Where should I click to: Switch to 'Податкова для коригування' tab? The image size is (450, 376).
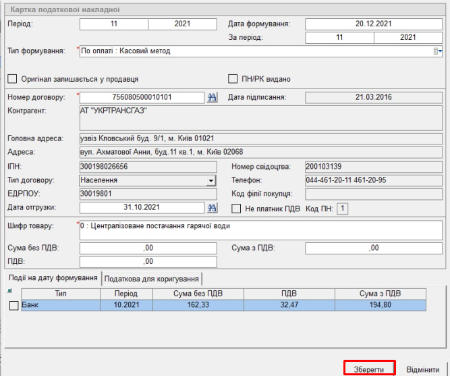(x=152, y=279)
